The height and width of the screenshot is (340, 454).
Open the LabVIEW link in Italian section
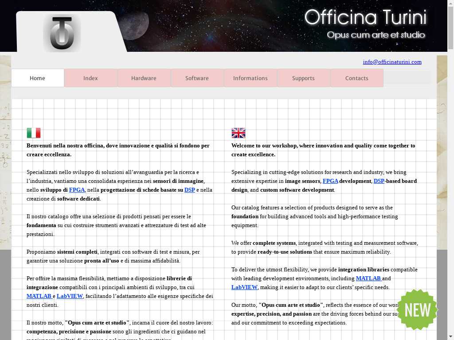tap(70, 296)
